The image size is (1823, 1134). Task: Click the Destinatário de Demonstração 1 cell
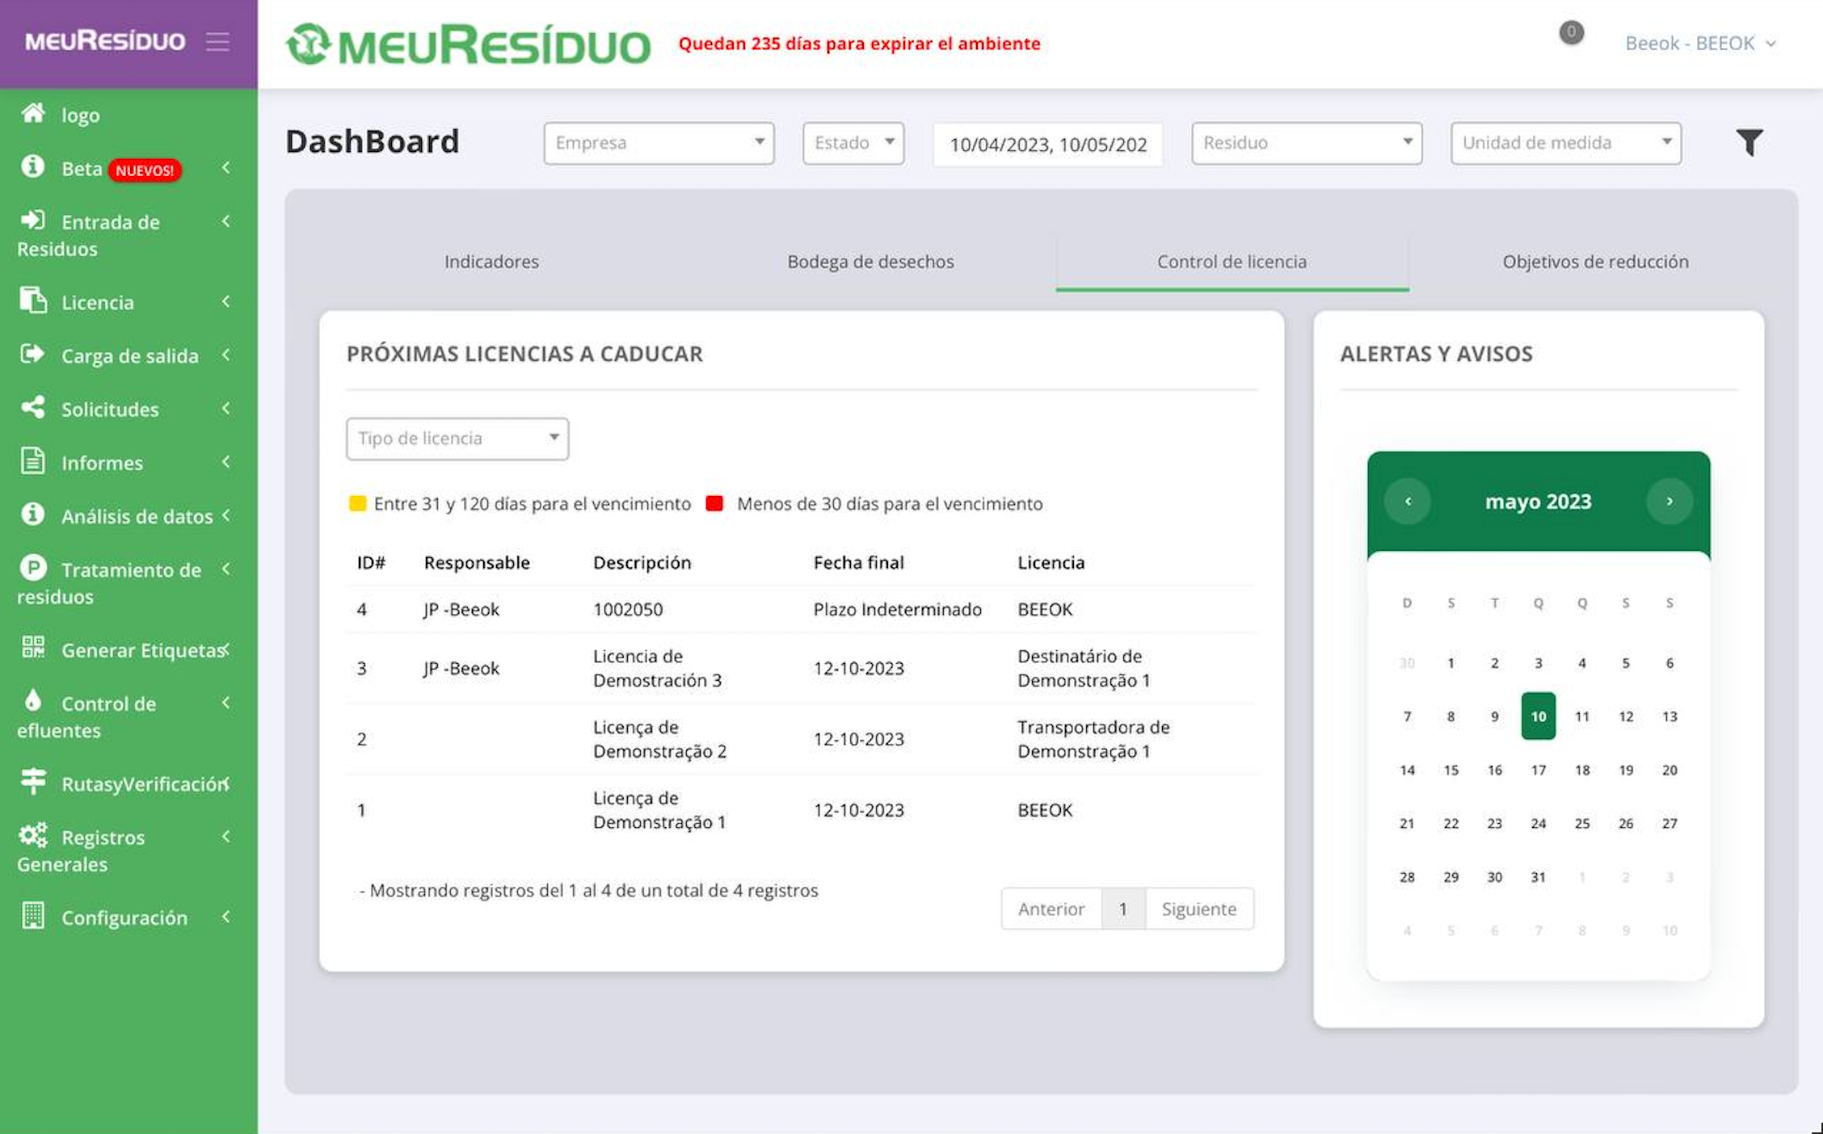(1084, 668)
